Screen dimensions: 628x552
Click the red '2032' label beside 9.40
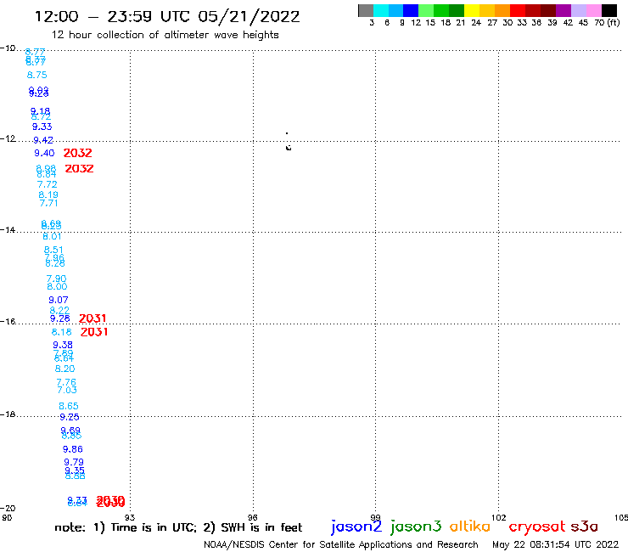(78, 153)
